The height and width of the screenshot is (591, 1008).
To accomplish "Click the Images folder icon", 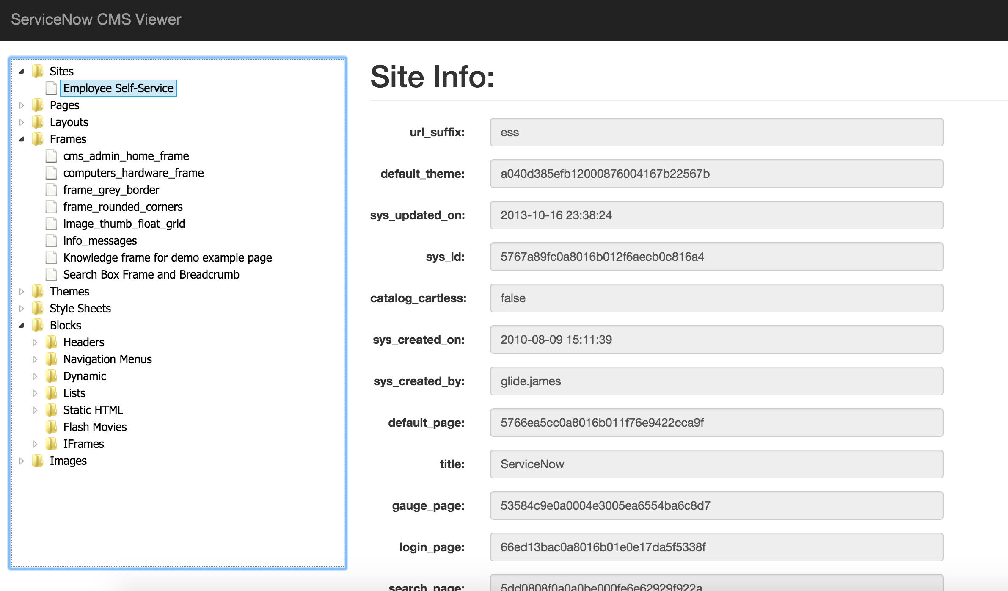I will 38,461.
